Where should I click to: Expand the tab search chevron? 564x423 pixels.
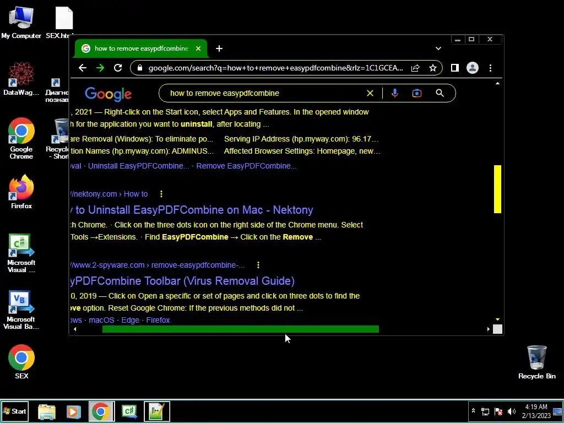point(438,48)
